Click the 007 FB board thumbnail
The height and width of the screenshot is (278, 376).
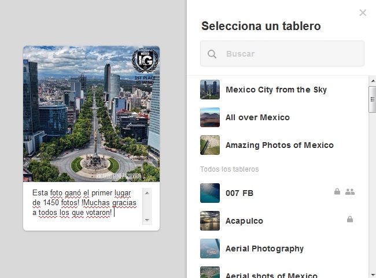(210, 193)
